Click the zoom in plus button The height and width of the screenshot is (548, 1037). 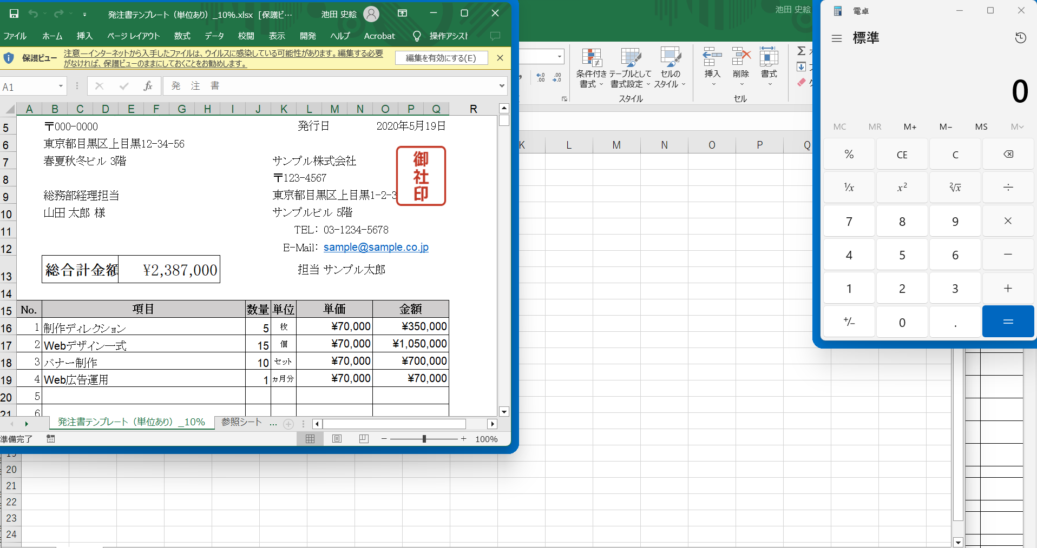pyautogui.click(x=464, y=439)
